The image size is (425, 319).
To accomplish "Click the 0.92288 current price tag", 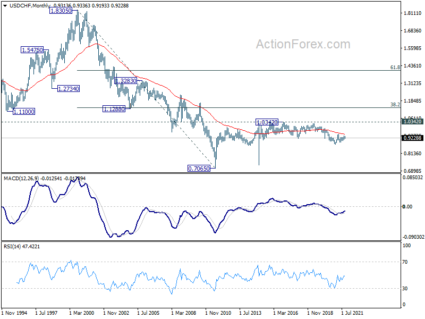I will coord(412,138).
